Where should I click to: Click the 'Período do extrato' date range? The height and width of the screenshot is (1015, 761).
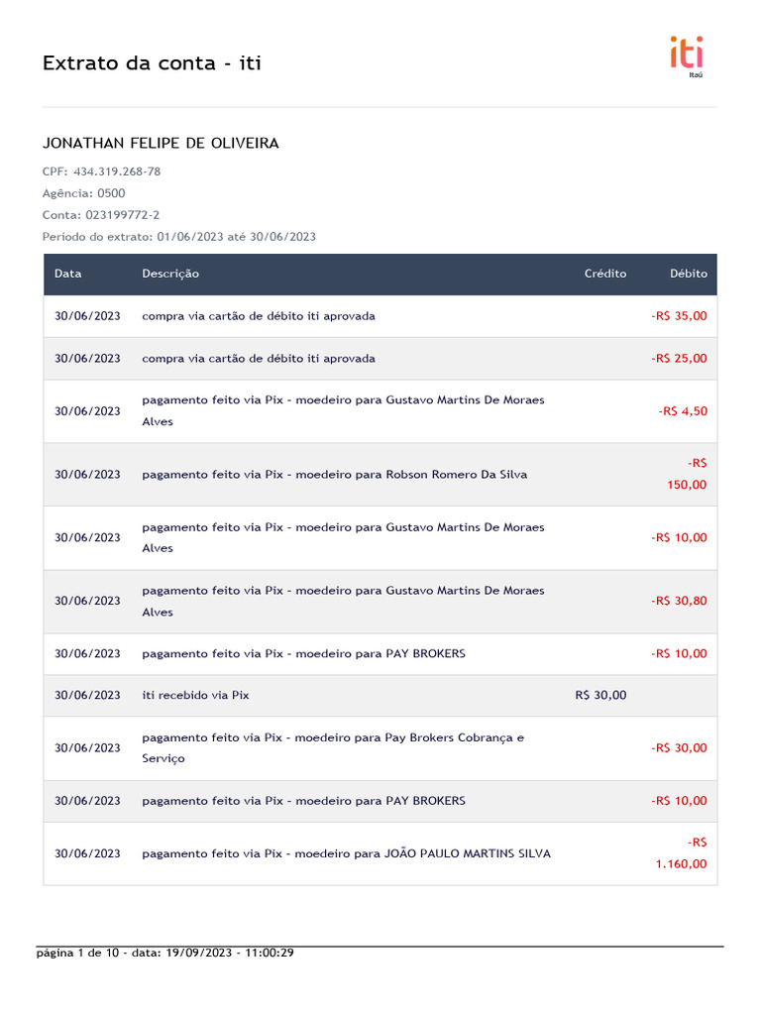(x=179, y=237)
